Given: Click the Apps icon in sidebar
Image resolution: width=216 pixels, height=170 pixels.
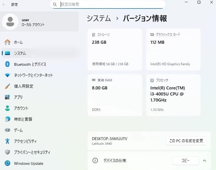Looking at the screenshot, I should pyautogui.click(x=7, y=97).
